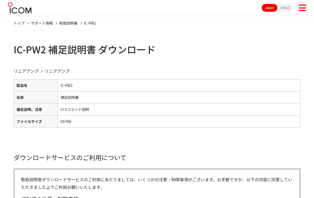Open second リニアアンプ subcategory link
This screenshot has height=198, width=314.
57,71
